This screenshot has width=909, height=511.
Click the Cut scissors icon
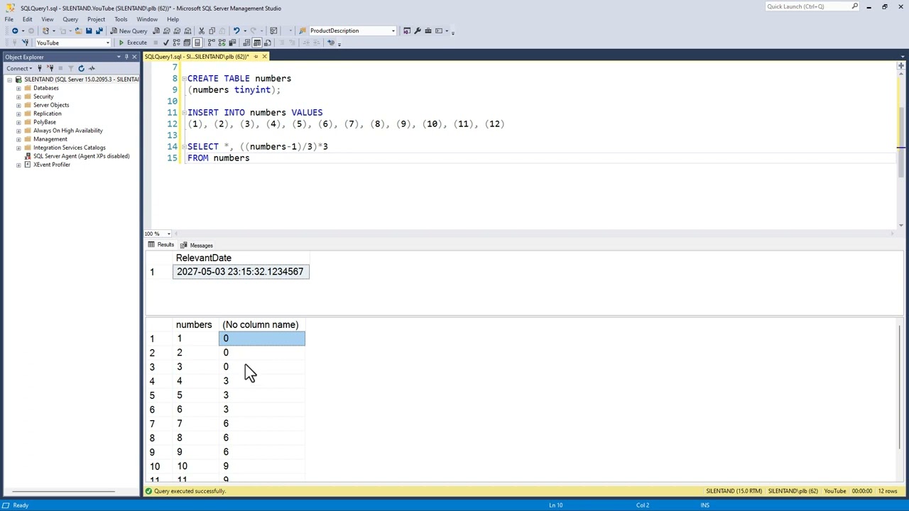[x=202, y=31]
